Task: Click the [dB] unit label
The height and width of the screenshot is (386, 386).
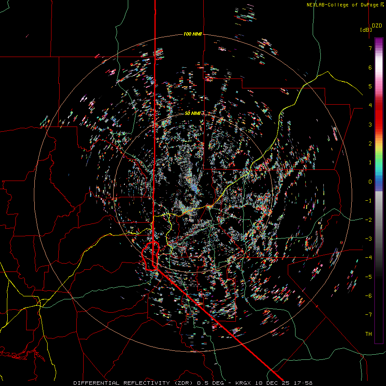Action: pos(366,30)
